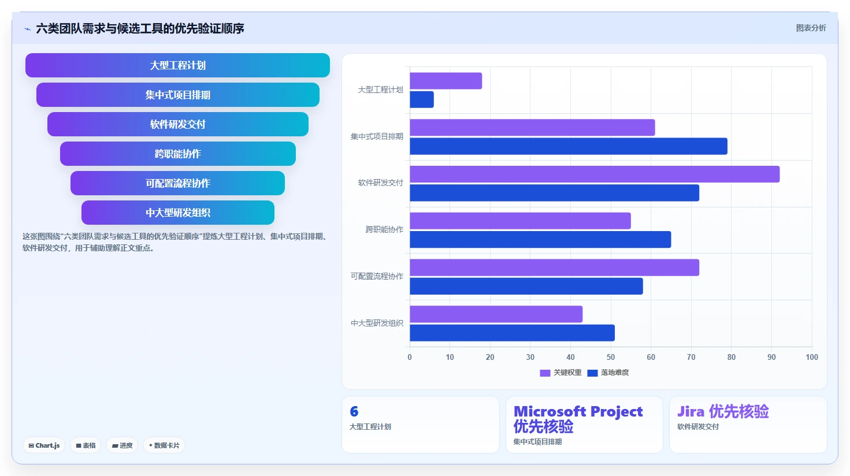Click the 跨职能协作 y-axis label

pyautogui.click(x=384, y=230)
